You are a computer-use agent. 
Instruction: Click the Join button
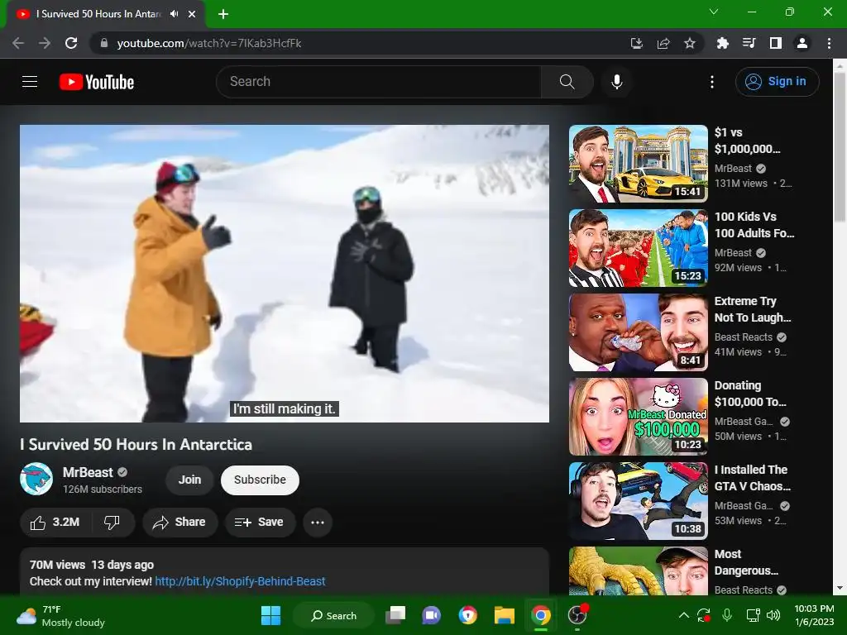click(x=189, y=480)
